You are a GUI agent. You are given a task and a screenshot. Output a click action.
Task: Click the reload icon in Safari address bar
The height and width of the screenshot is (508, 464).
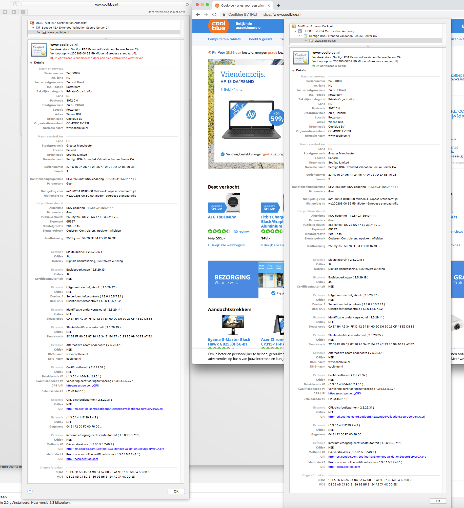pos(187,4)
